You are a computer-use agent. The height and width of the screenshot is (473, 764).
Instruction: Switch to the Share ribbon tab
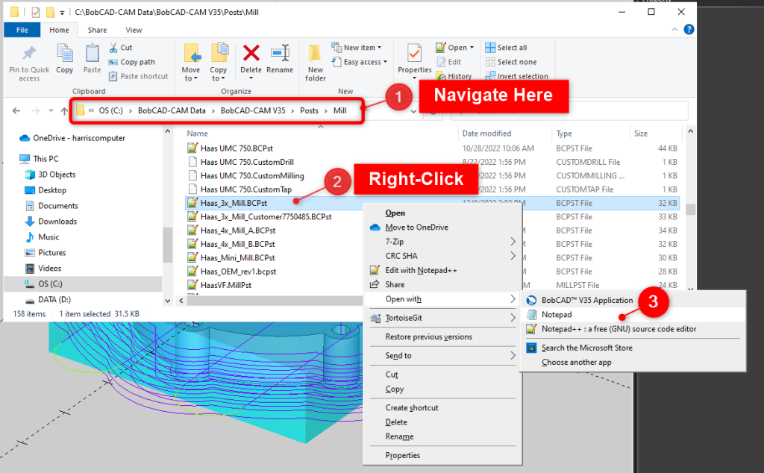click(97, 30)
